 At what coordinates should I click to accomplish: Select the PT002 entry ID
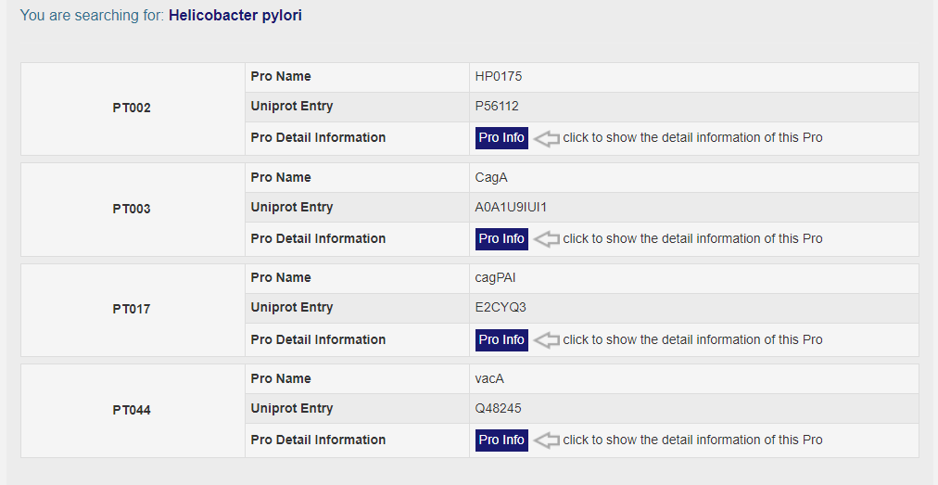pyautogui.click(x=132, y=108)
